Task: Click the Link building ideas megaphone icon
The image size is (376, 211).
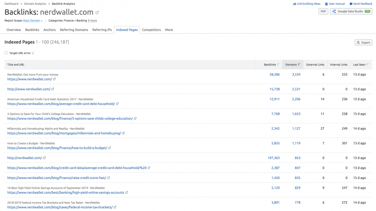Action: [294, 4]
